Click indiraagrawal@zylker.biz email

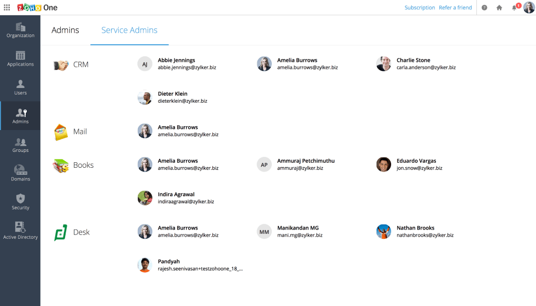point(186,202)
